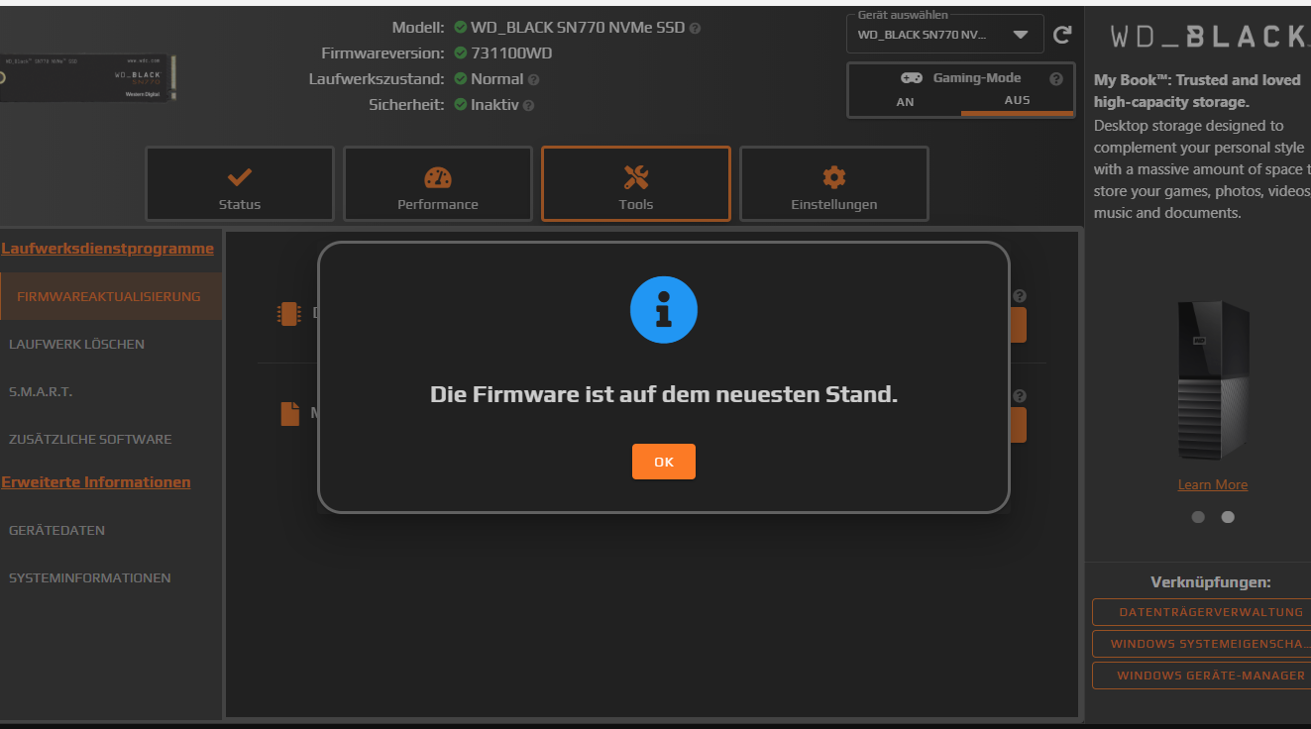Open S.M.A.R.T. in sidebar

111,391
